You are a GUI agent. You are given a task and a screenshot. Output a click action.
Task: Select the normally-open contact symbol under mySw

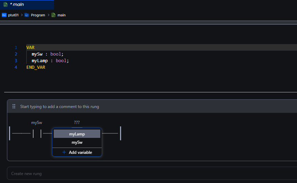point(37,133)
